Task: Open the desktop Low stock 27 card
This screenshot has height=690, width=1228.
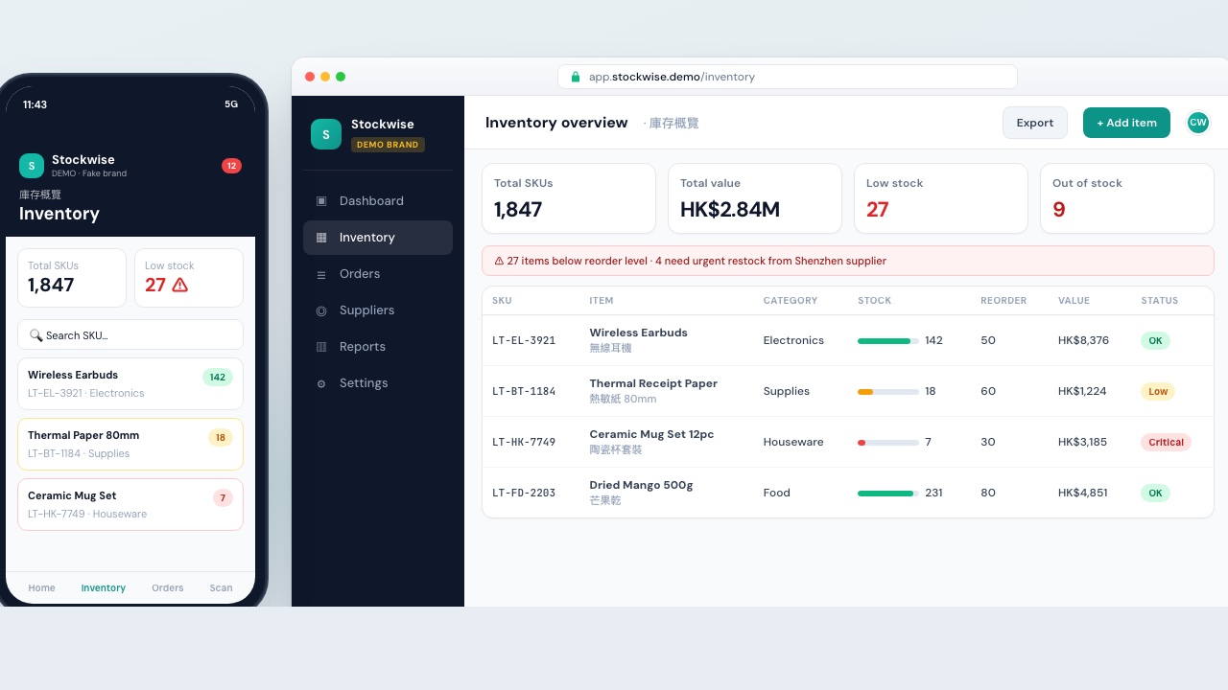Action: pyautogui.click(x=941, y=198)
